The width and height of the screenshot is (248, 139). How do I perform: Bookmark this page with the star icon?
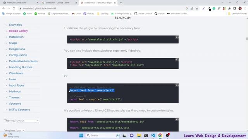tap(197, 8)
